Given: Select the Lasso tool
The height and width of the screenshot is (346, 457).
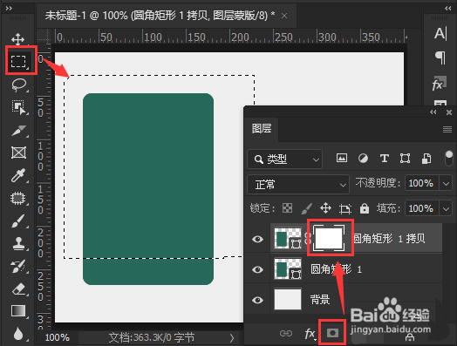Looking at the screenshot, I should coord(19,85).
